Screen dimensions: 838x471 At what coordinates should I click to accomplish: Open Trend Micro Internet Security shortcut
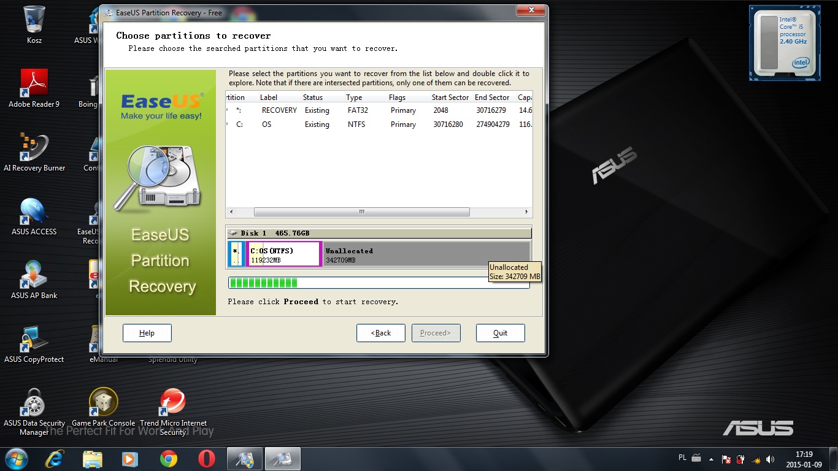173,412
